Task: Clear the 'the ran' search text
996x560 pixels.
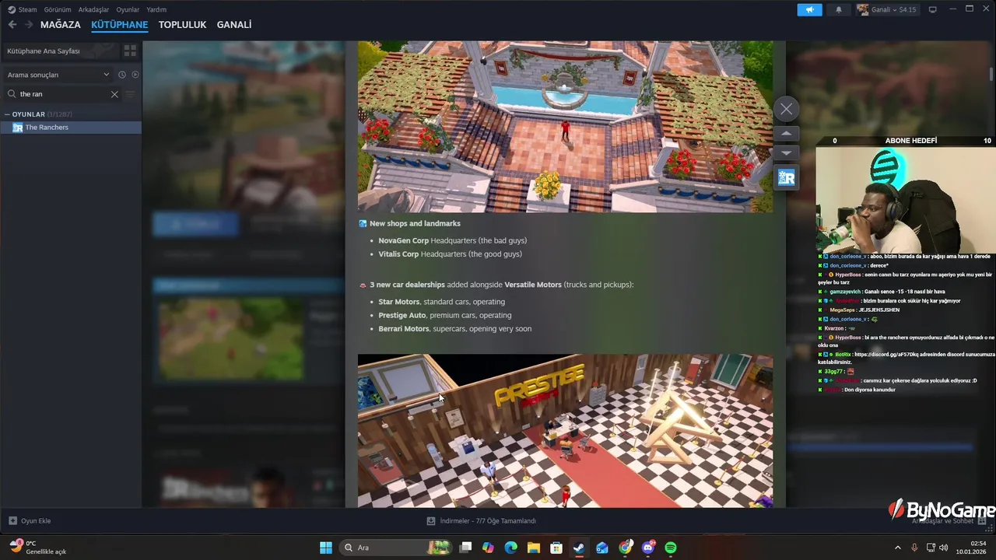Action: [x=114, y=94]
